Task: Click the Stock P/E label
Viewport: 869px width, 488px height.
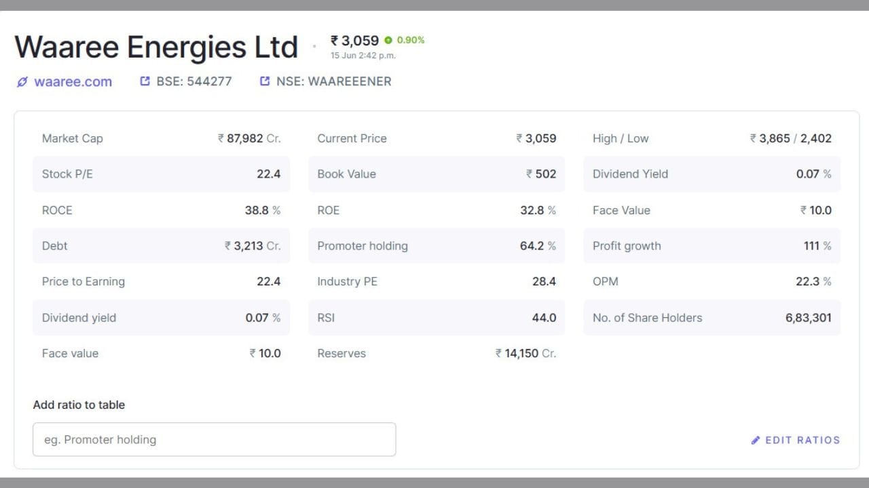Action: click(x=67, y=174)
